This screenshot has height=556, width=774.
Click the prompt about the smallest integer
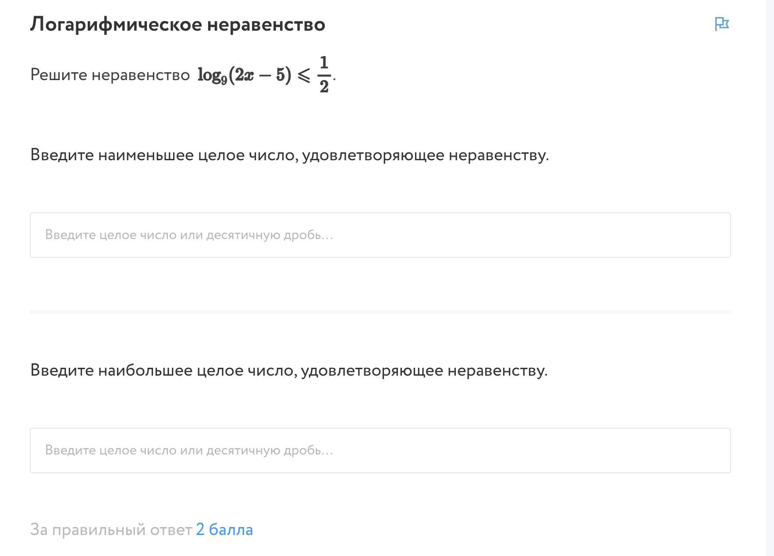(289, 155)
